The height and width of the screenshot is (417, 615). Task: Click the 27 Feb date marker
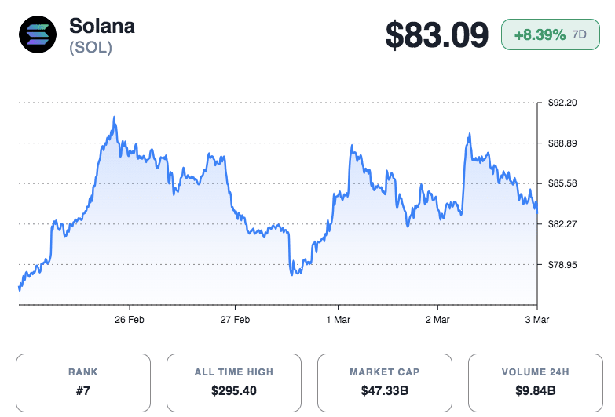point(235,320)
